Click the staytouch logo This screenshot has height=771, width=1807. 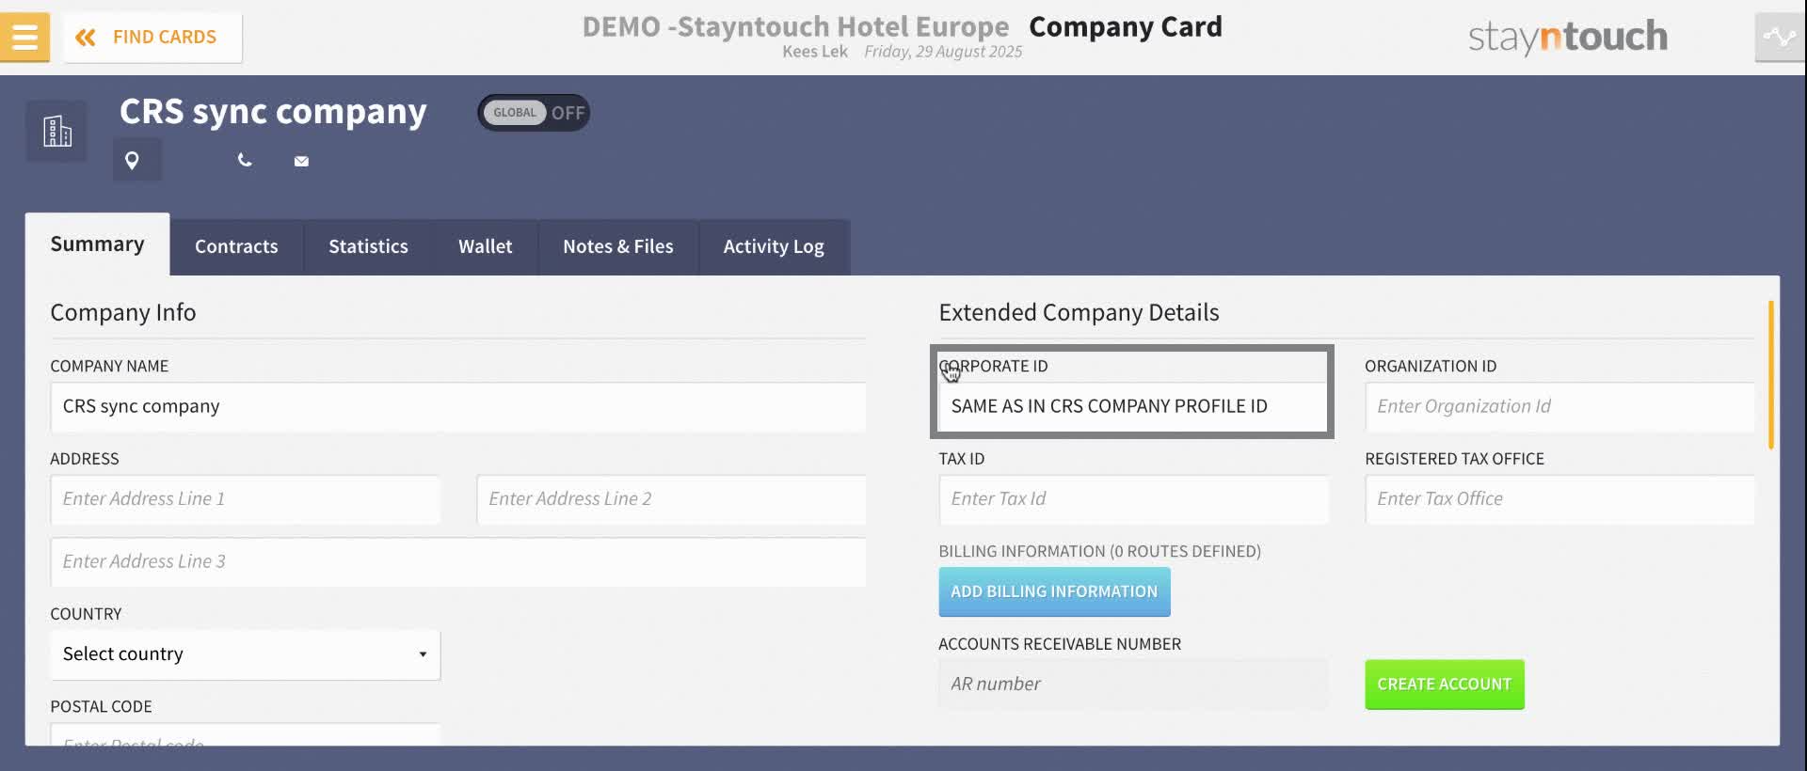coord(1568,37)
